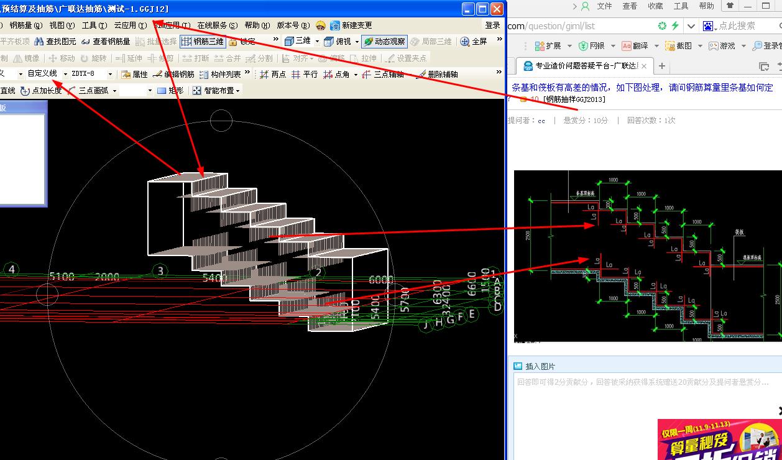
Task: Select the 点加长度 point plus length tool
Action: tap(41, 90)
